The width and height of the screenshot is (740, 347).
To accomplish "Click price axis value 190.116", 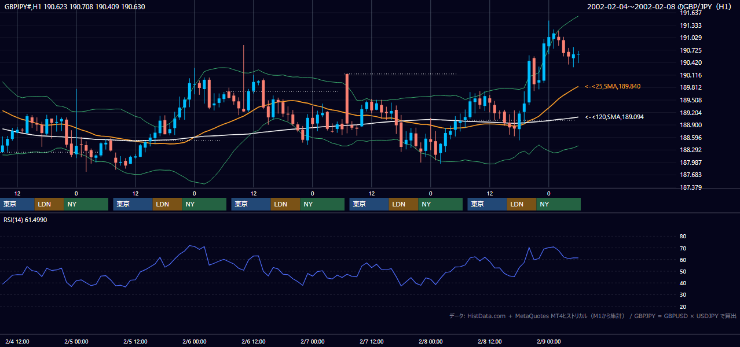I will (691, 75).
